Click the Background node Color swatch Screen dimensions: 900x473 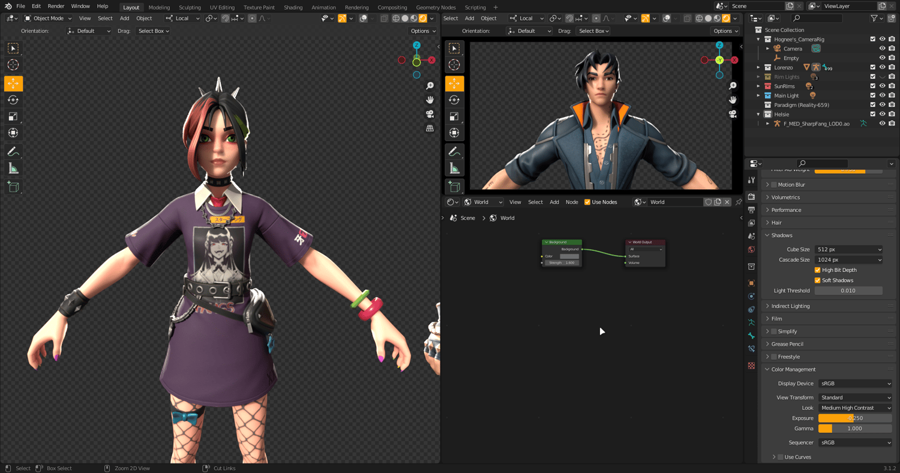coord(569,256)
